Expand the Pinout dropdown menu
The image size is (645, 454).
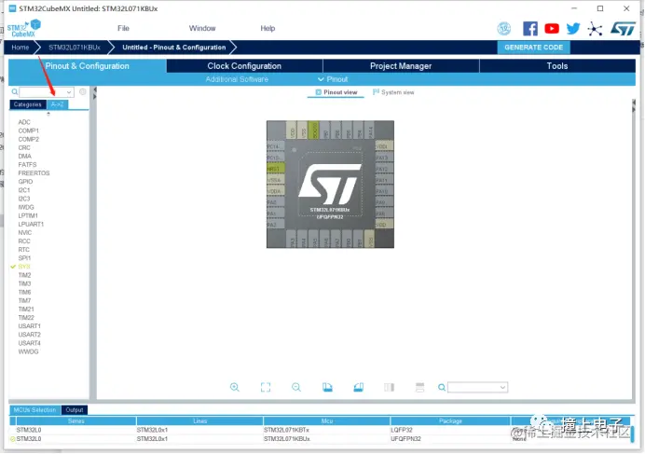pos(333,79)
